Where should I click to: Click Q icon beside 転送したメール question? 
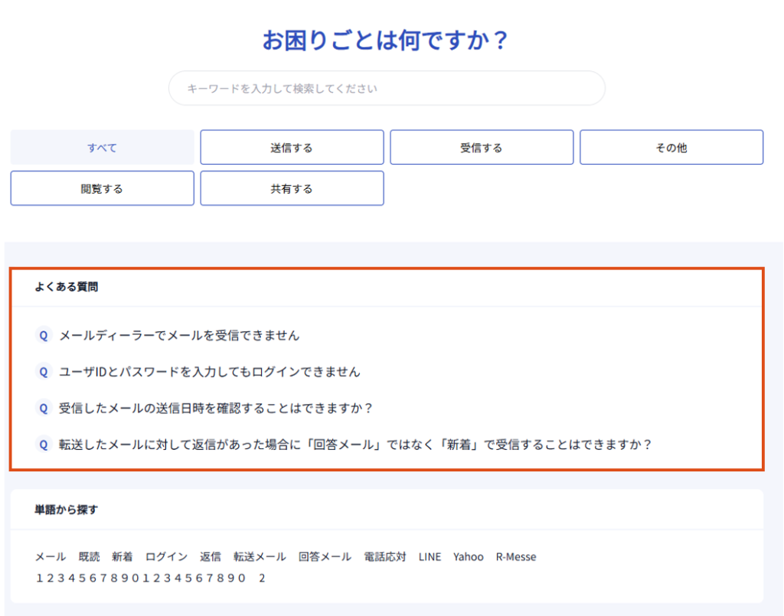[x=44, y=445]
